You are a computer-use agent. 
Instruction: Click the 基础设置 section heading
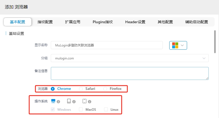16,33
